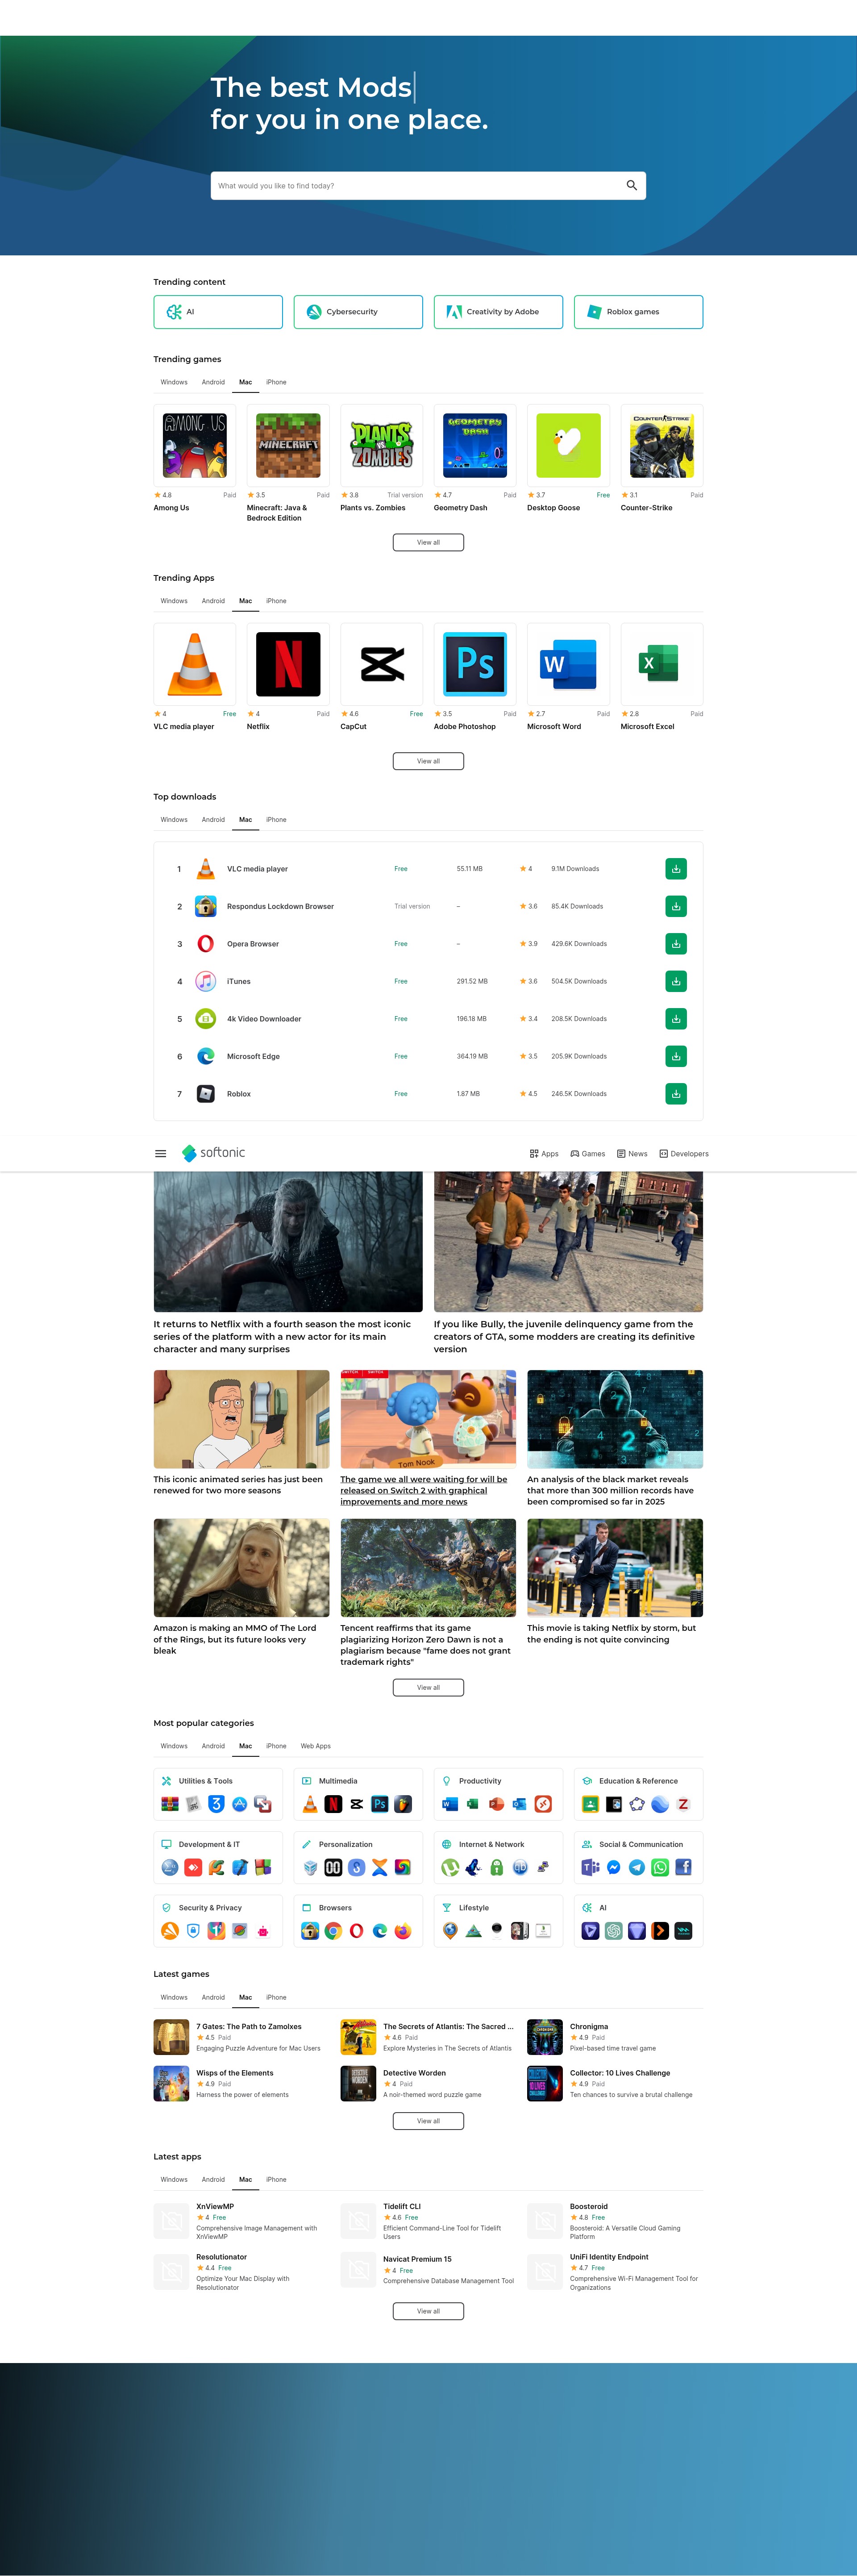Click View all under Latest games
857x2576 pixels.
(428, 2120)
